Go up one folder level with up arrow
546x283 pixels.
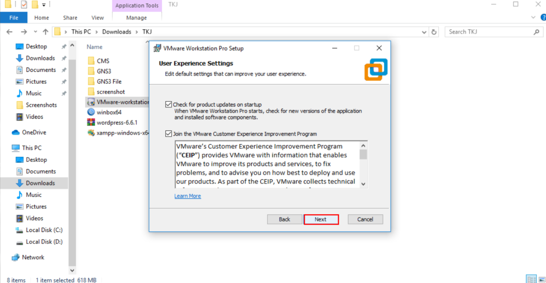(45, 32)
